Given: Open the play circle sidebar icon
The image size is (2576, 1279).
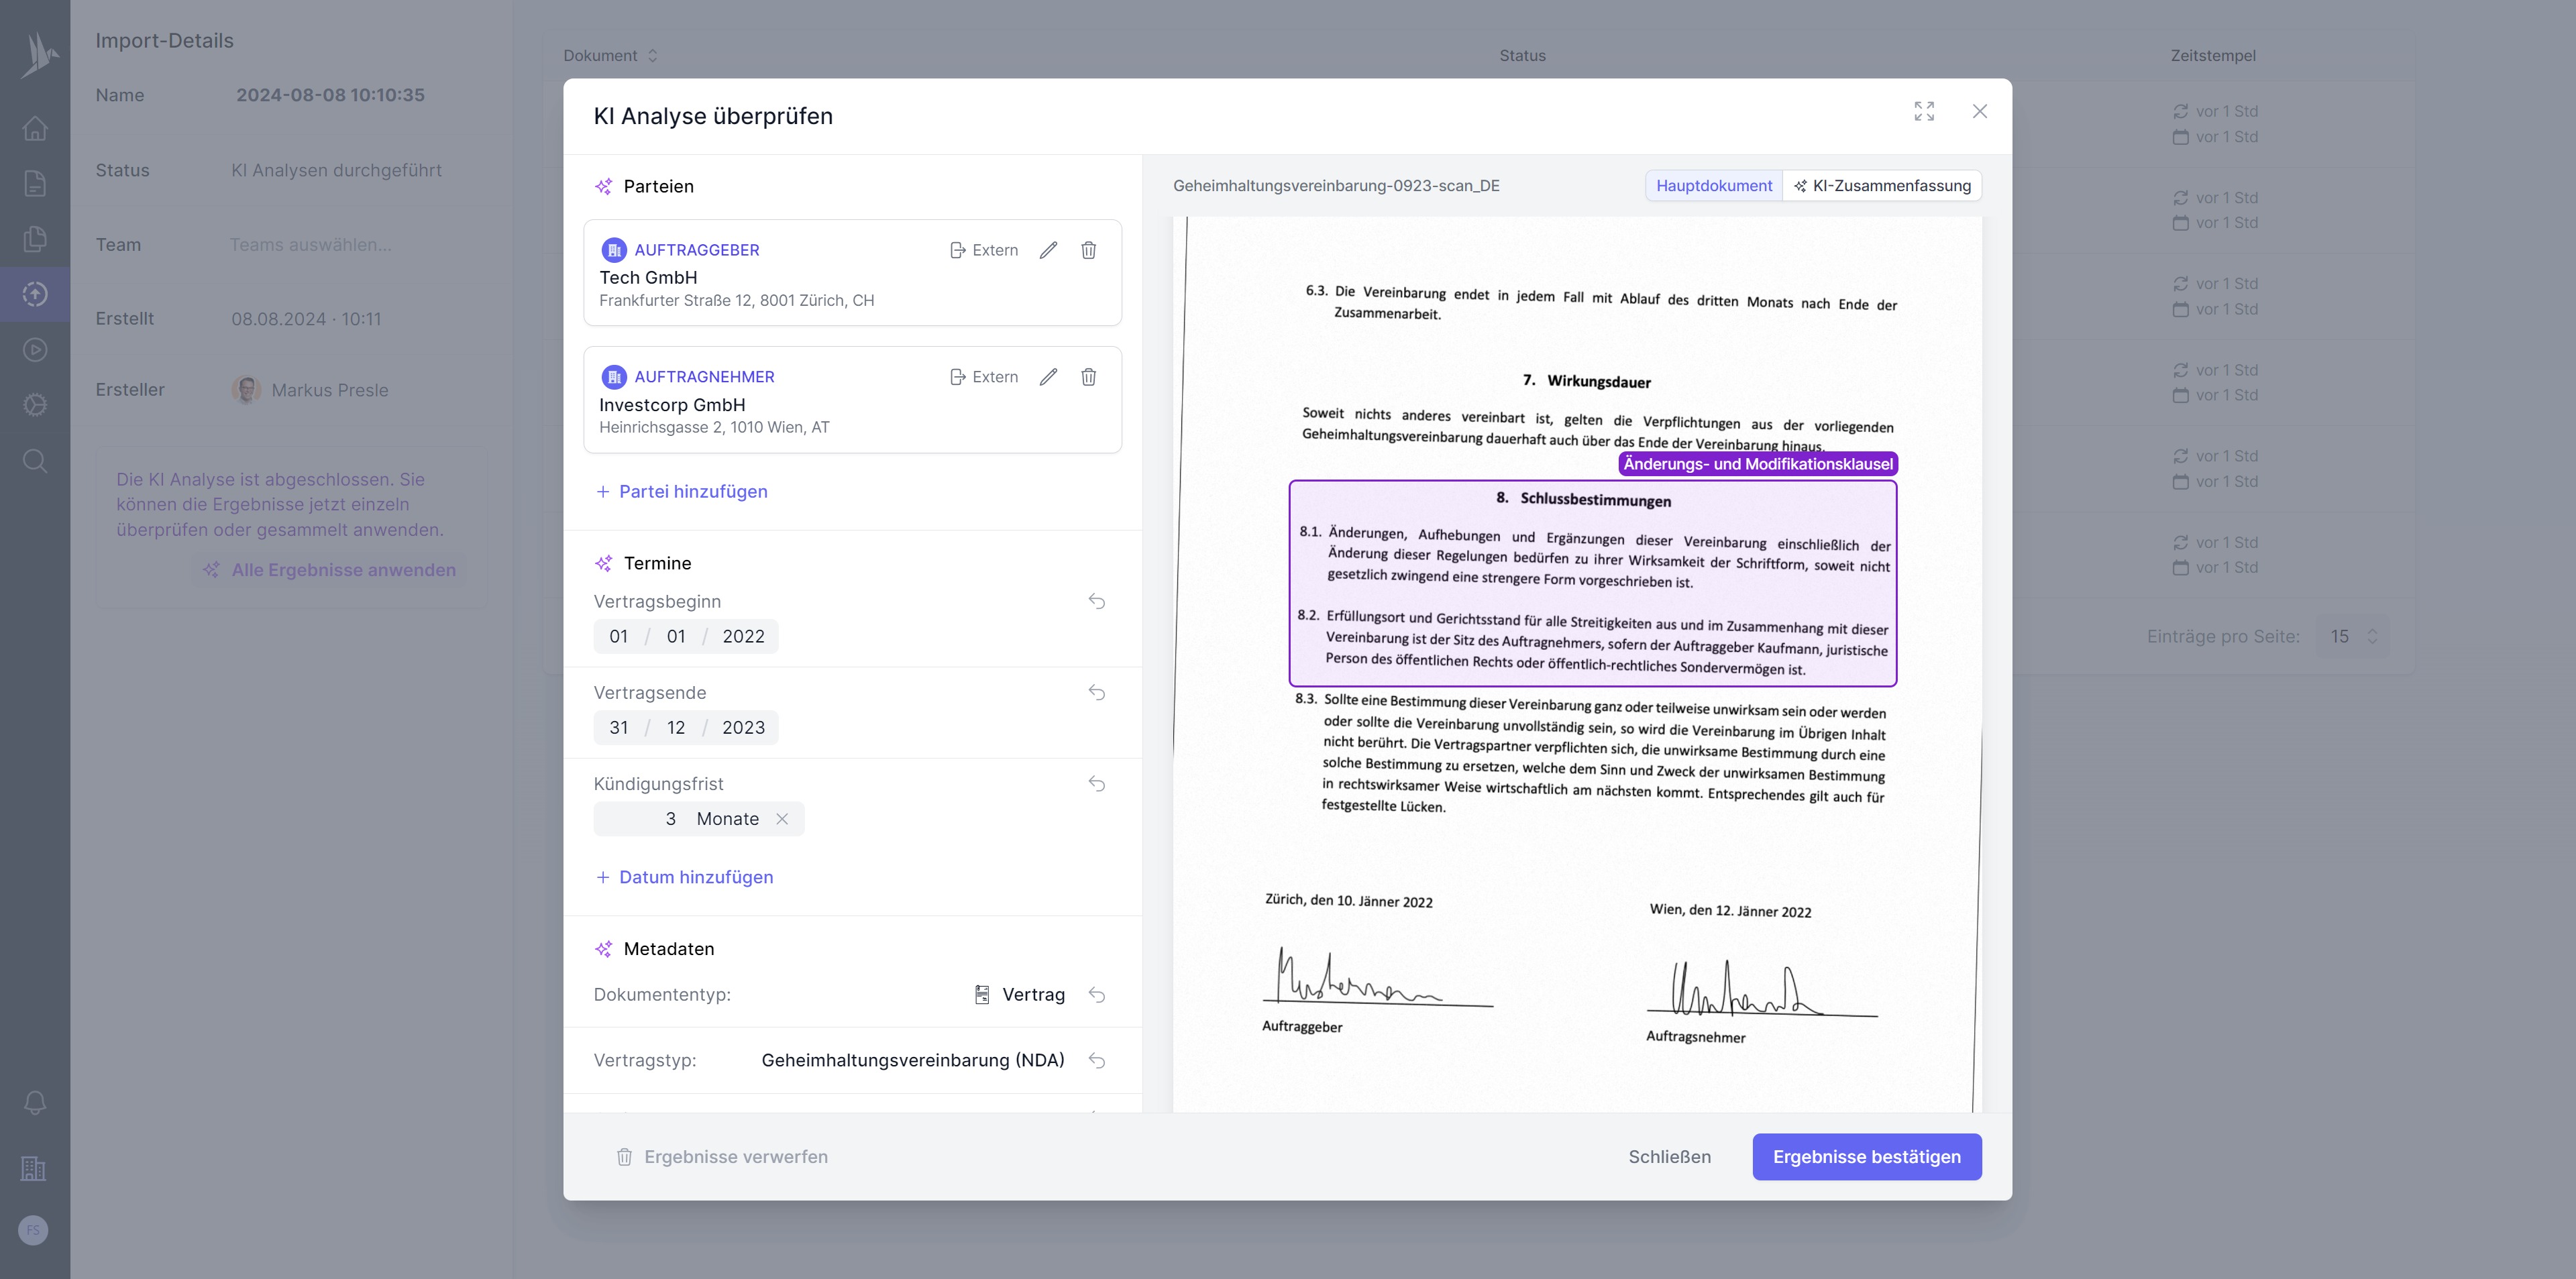Looking at the screenshot, I should tap(35, 350).
